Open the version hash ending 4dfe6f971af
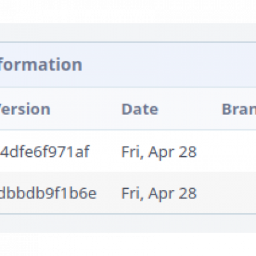 coord(45,152)
